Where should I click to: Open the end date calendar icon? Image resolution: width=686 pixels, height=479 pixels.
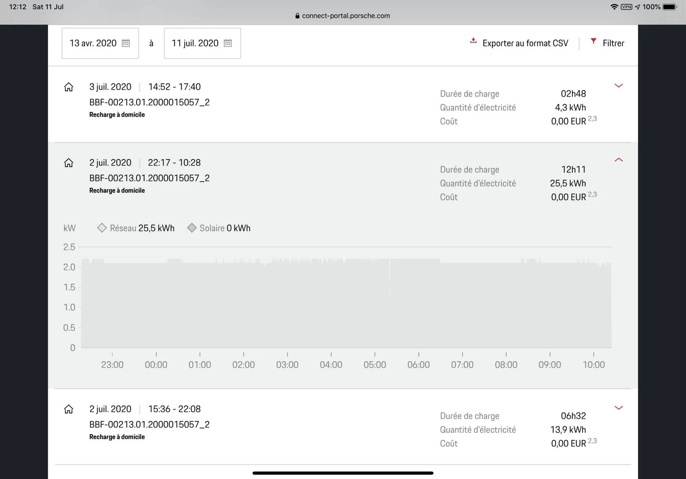(228, 43)
